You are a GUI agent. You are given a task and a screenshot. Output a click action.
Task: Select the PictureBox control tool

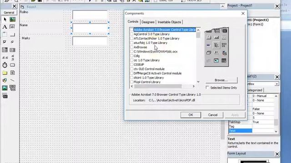[12, 19]
